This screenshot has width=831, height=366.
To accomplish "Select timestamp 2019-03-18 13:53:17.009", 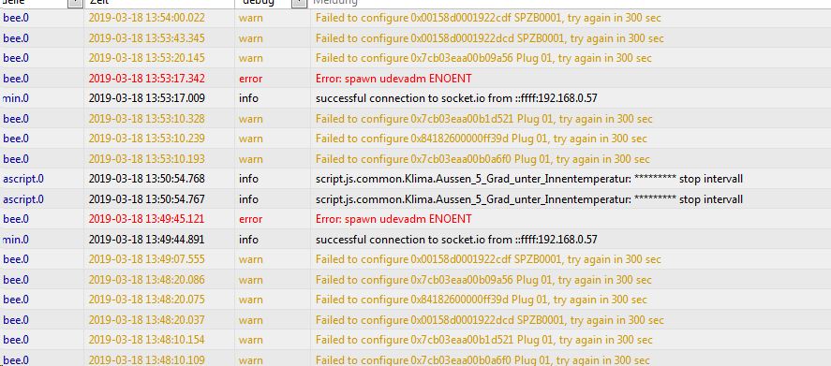I will click(146, 98).
